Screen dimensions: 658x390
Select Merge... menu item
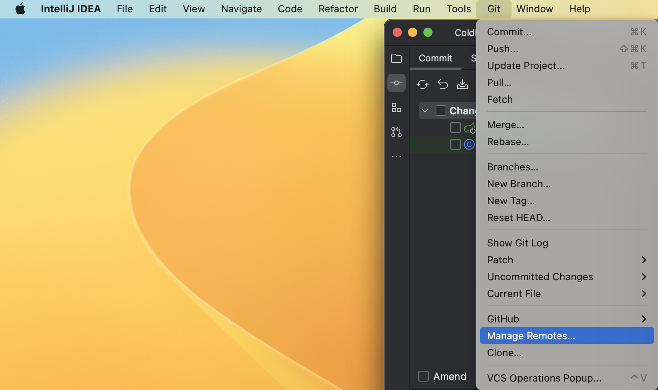click(x=567, y=125)
